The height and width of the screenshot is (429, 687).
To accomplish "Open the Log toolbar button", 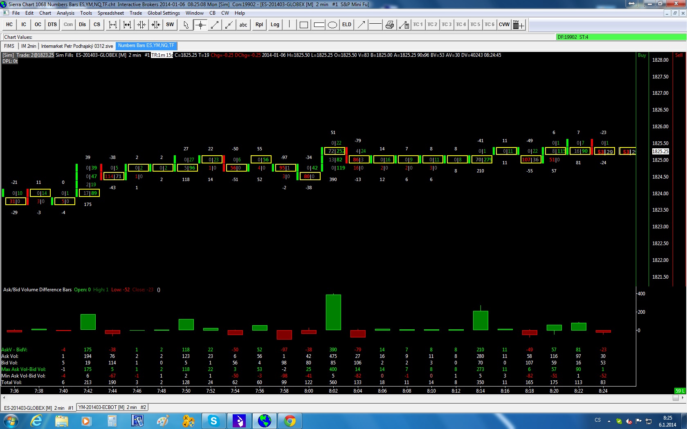I will pos(275,25).
